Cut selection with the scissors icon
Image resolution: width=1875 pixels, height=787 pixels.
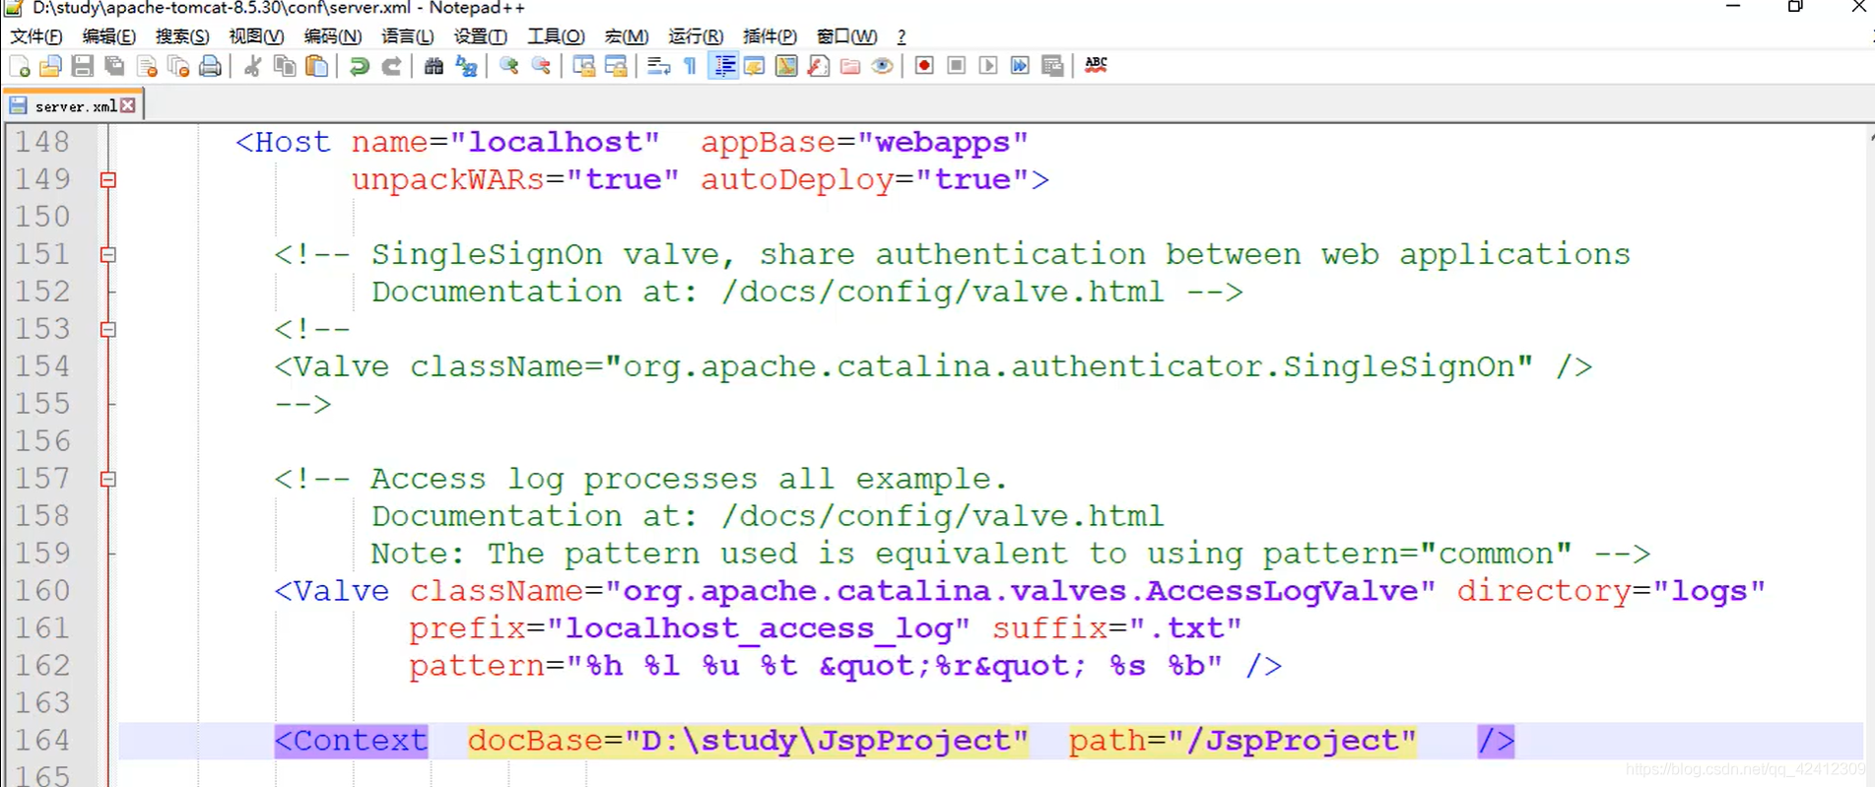(x=253, y=66)
